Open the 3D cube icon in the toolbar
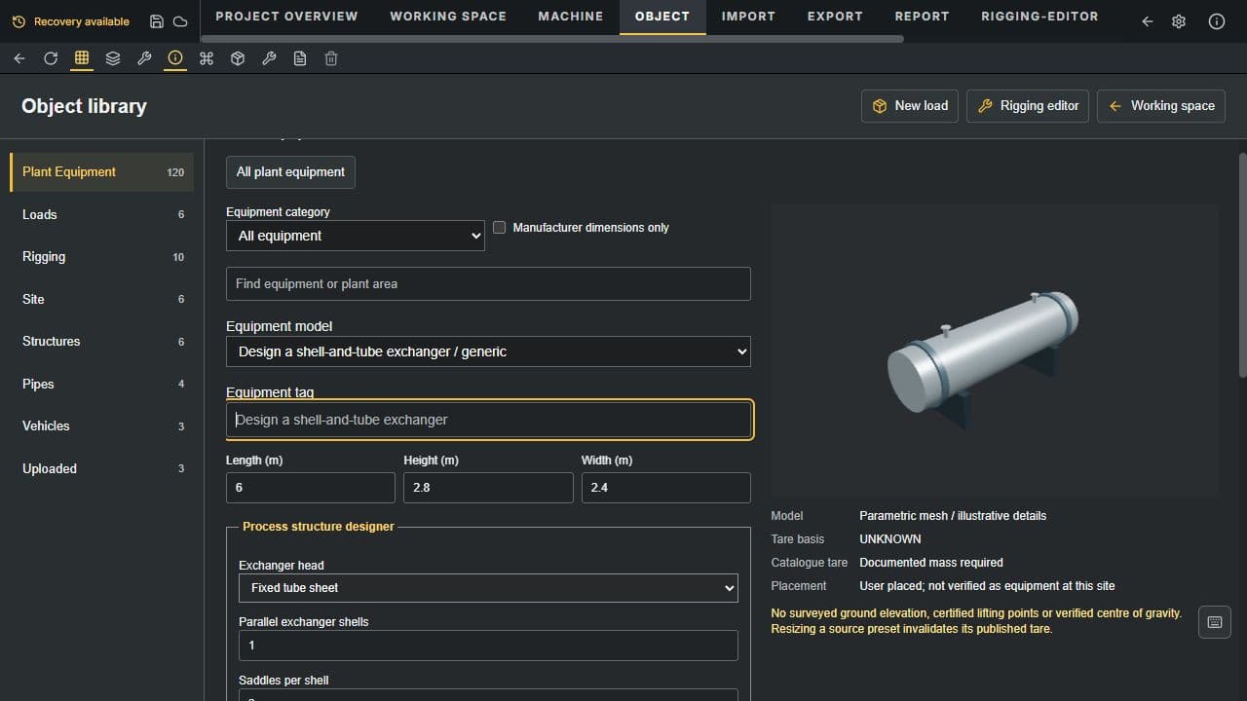Viewport: 1247px width, 701px height. tap(238, 58)
